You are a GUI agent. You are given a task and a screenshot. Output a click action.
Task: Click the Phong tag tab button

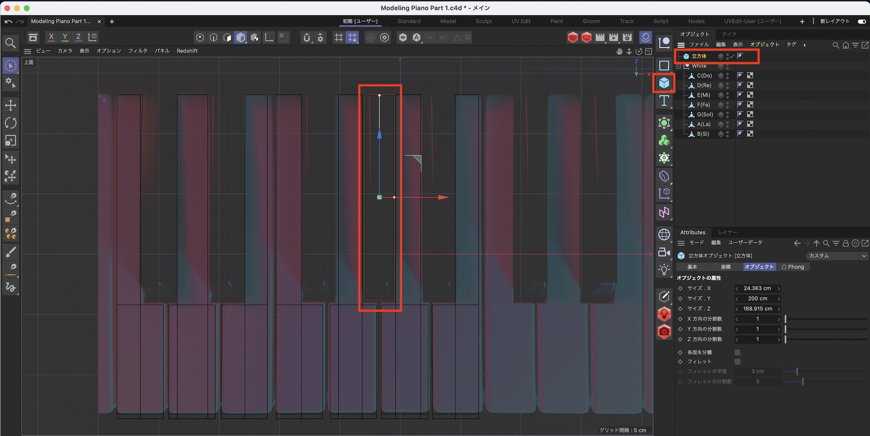[793, 267]
